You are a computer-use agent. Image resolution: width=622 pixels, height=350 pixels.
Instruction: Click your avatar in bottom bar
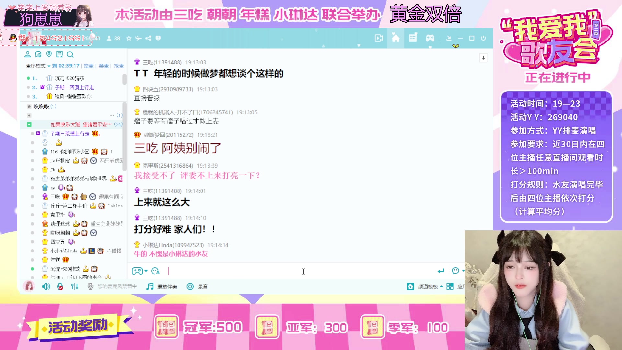(29, 286)
